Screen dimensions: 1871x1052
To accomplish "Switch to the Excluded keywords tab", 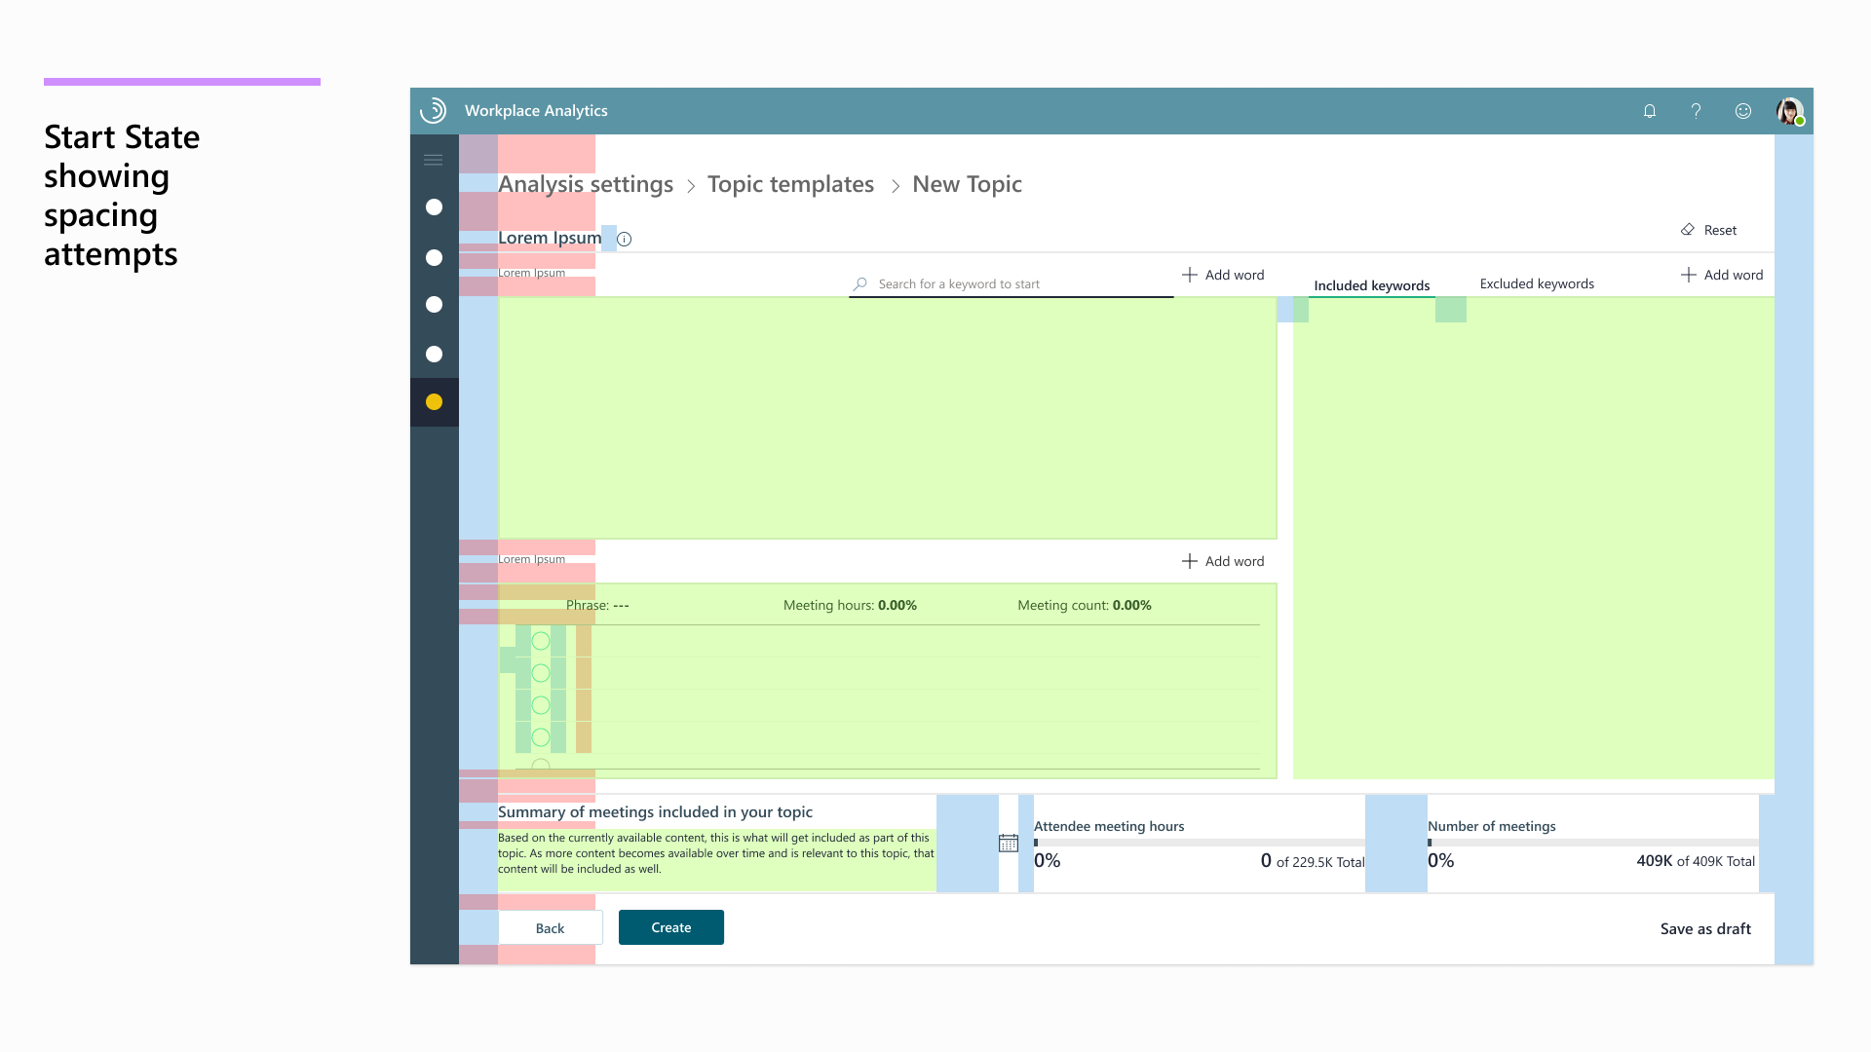I will coord(1537,283).
